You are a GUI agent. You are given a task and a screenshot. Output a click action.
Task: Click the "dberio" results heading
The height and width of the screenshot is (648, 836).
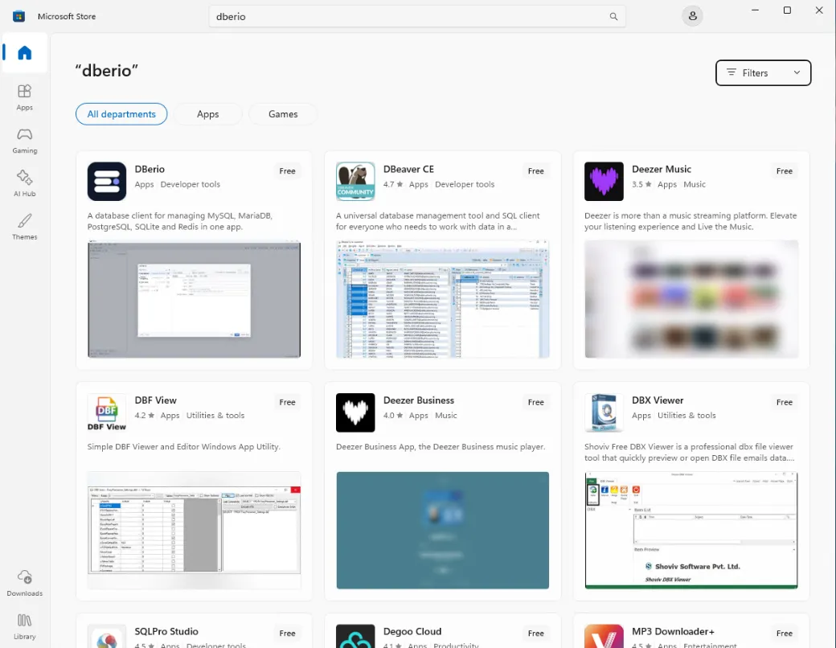pos(107,71)
